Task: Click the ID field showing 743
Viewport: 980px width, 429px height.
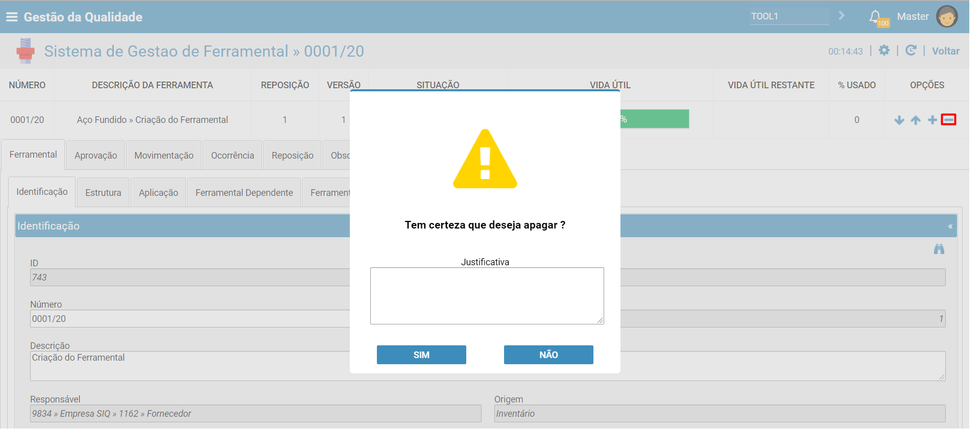Action: point(190,277)
